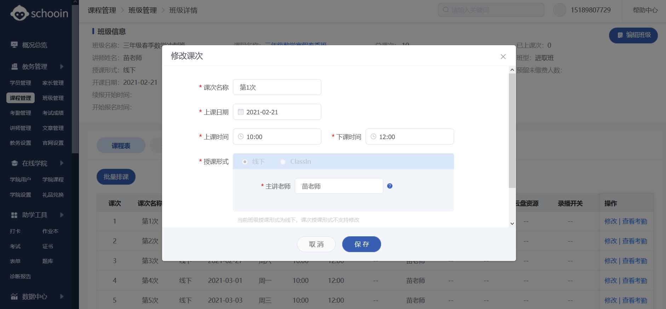This screenshot has height=309, width=666.
Task: Open 上课时间 time picker field
Action: (277, 137)
